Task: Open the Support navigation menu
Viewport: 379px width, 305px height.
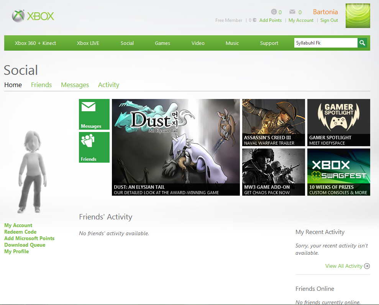Action: tap(269, 43)
